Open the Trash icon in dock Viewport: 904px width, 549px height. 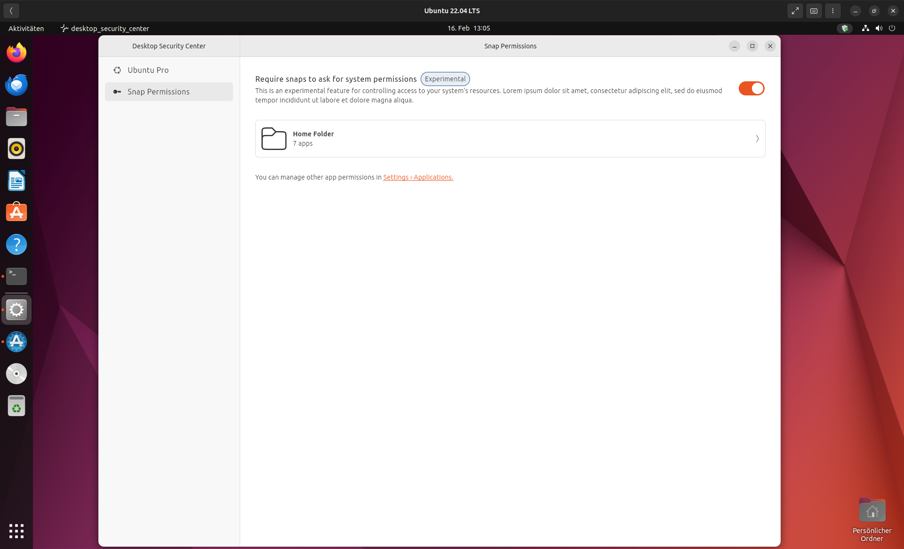16,406
